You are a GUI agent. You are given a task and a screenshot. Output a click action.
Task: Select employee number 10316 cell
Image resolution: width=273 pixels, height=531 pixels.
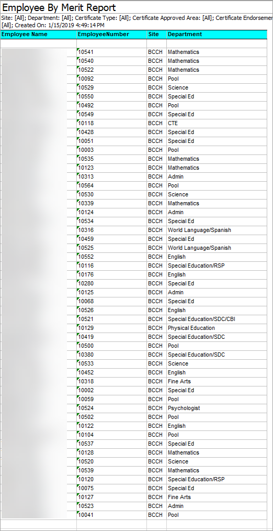pos(111,230)
